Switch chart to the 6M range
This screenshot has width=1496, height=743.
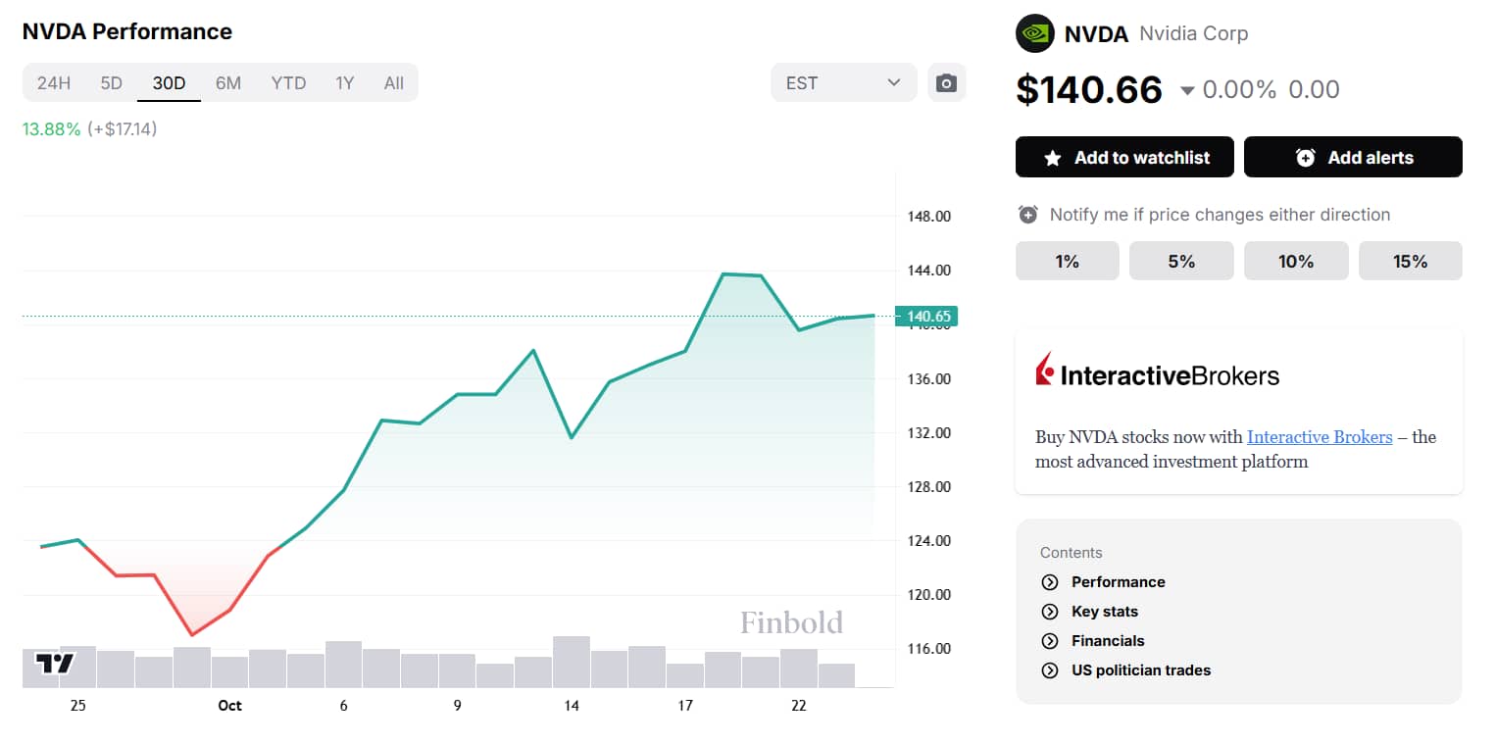coord(228,82)
